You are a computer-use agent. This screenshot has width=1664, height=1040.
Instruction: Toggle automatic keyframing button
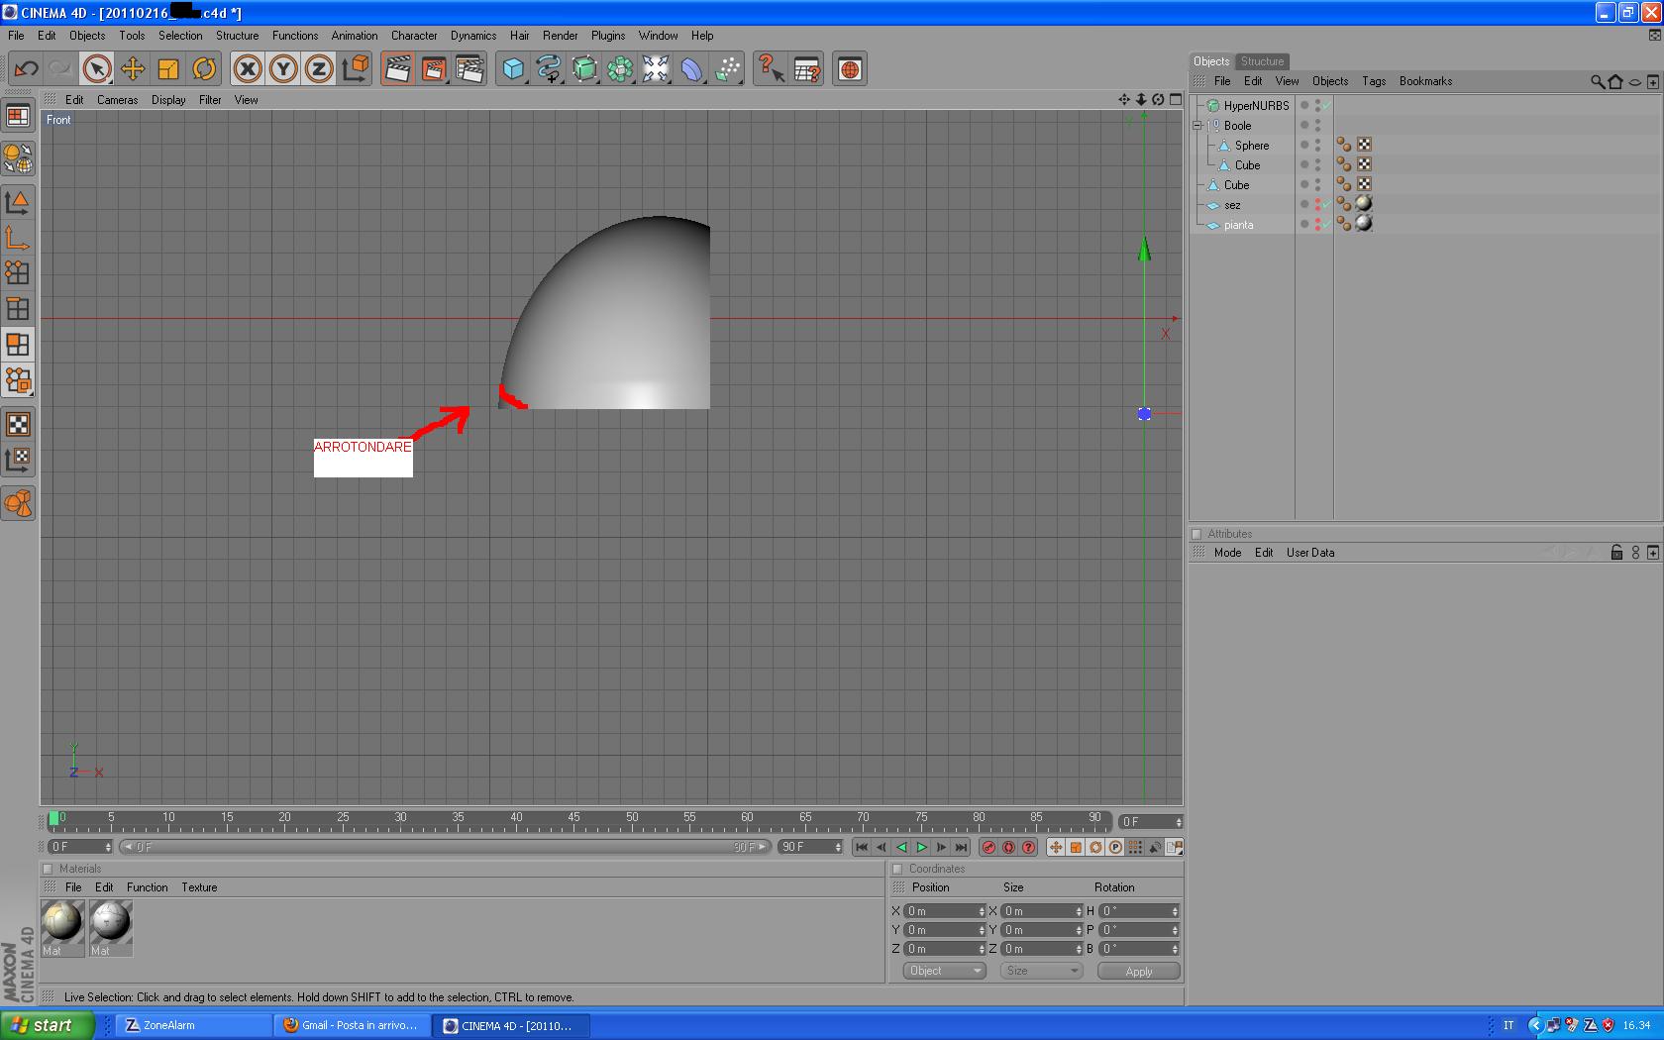pos(1008,847)
